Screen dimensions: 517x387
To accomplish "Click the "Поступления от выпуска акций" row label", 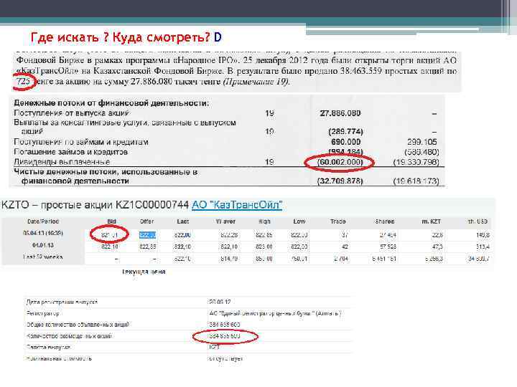I will tap(71, 113).
